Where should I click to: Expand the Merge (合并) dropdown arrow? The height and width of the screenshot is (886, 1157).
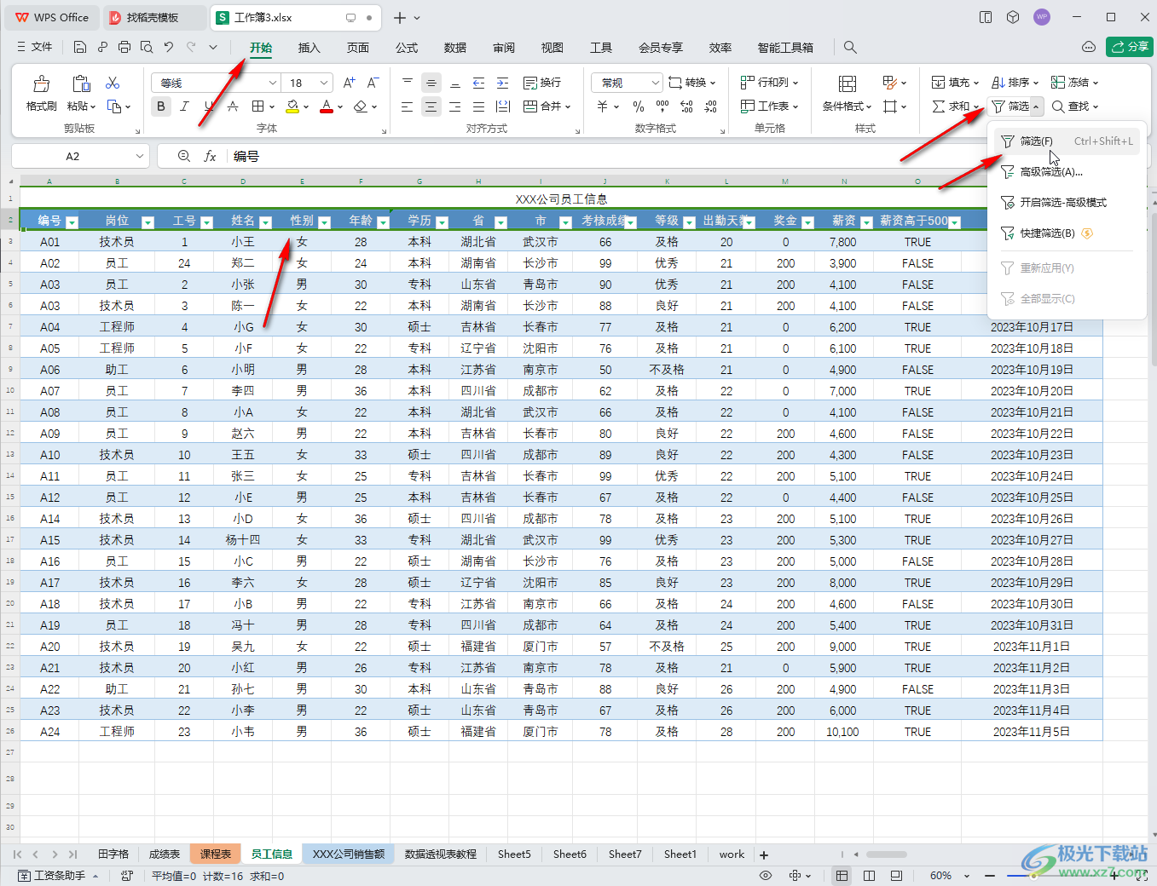click(x=568, y=106)
